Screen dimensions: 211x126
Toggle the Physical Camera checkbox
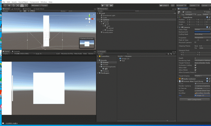click(x=195, y=43)
